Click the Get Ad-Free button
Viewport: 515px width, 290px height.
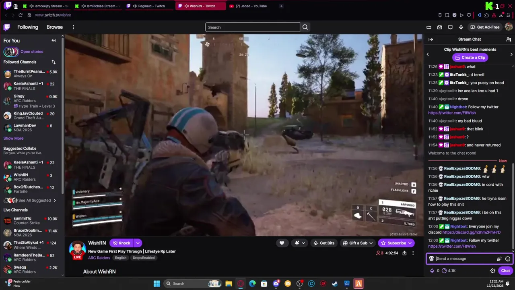click(x=485, y=27)
